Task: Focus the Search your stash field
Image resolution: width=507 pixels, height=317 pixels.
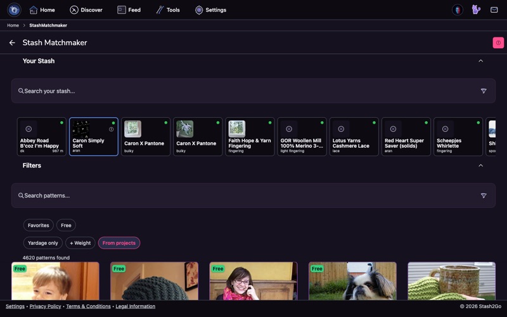Action: 253,91
